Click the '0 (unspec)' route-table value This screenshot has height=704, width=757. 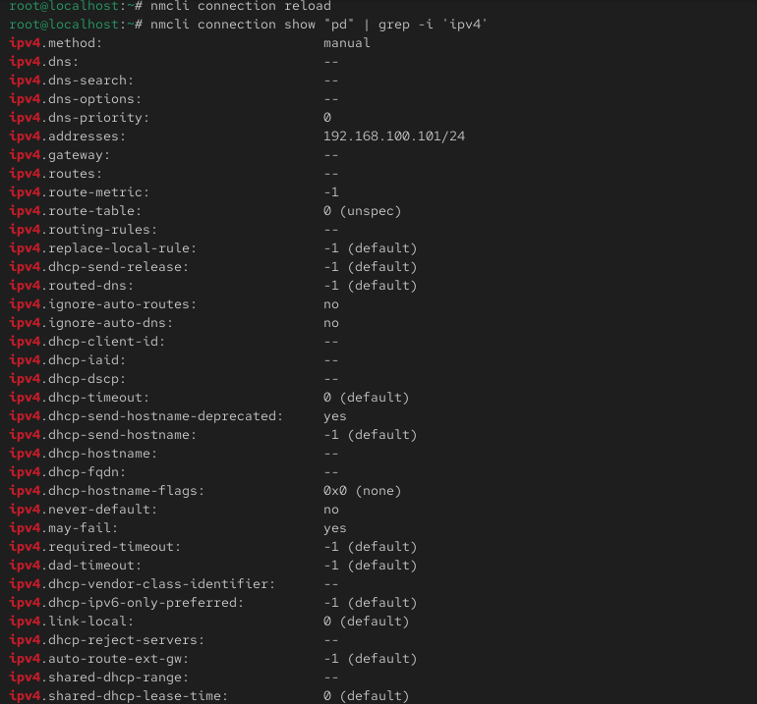[x=362, y=211]
